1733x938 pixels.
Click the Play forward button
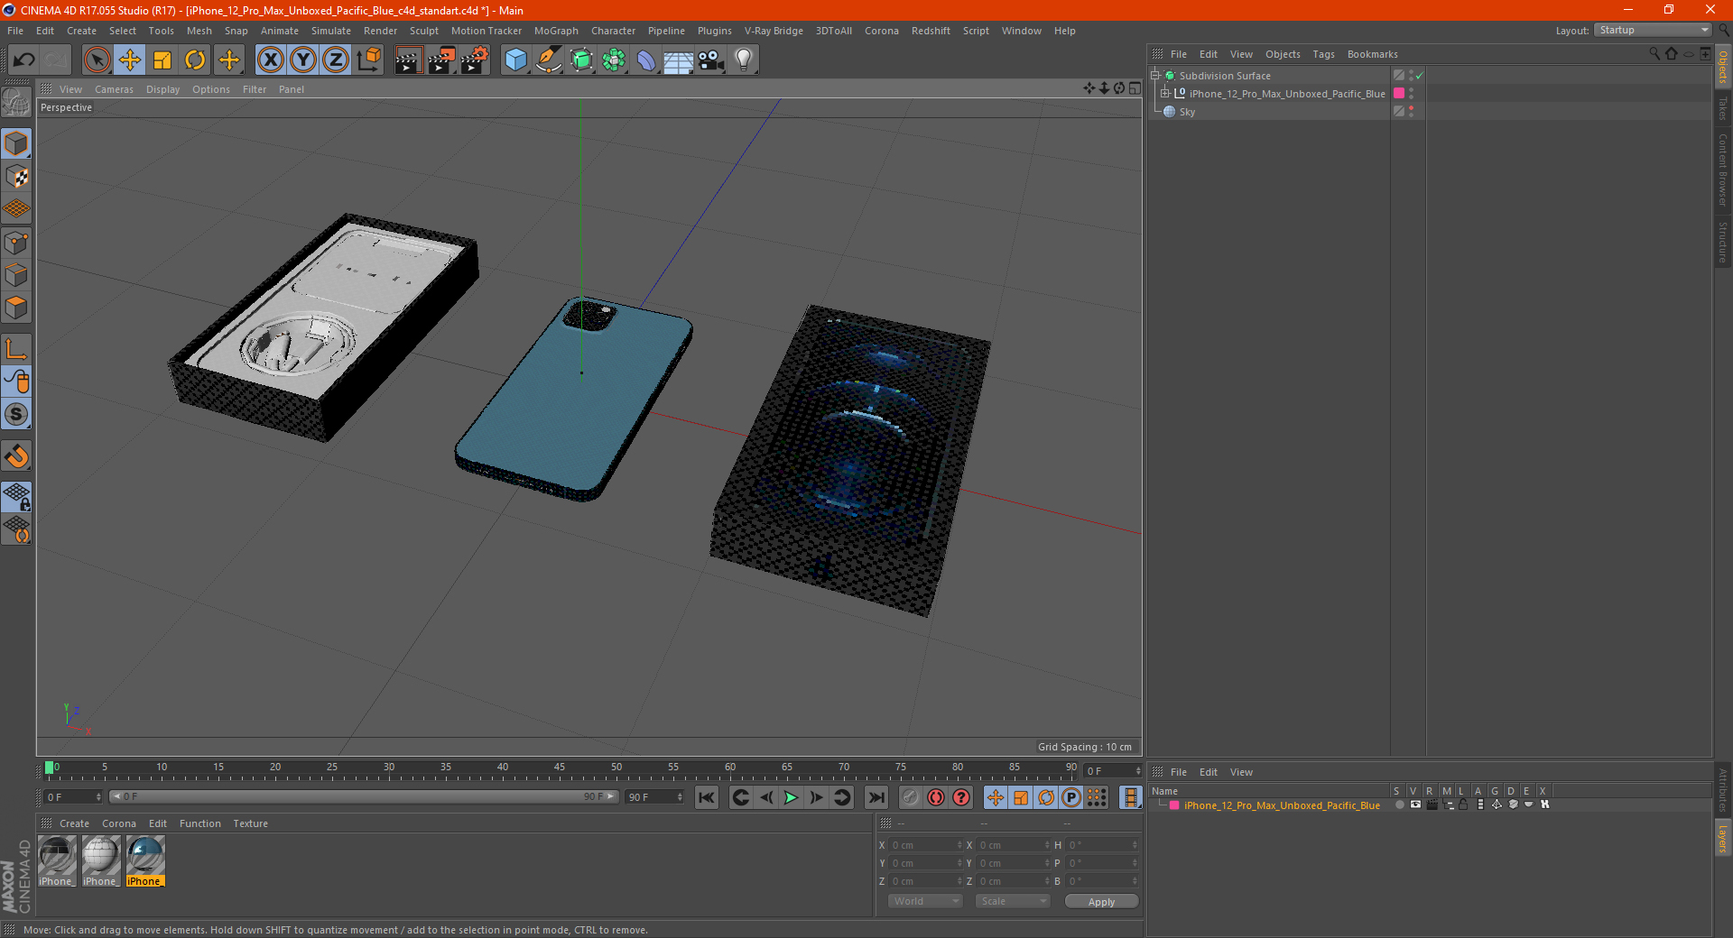791,797
